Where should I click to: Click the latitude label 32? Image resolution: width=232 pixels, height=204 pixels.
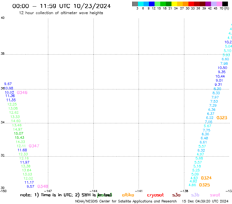tap(3, 155)
